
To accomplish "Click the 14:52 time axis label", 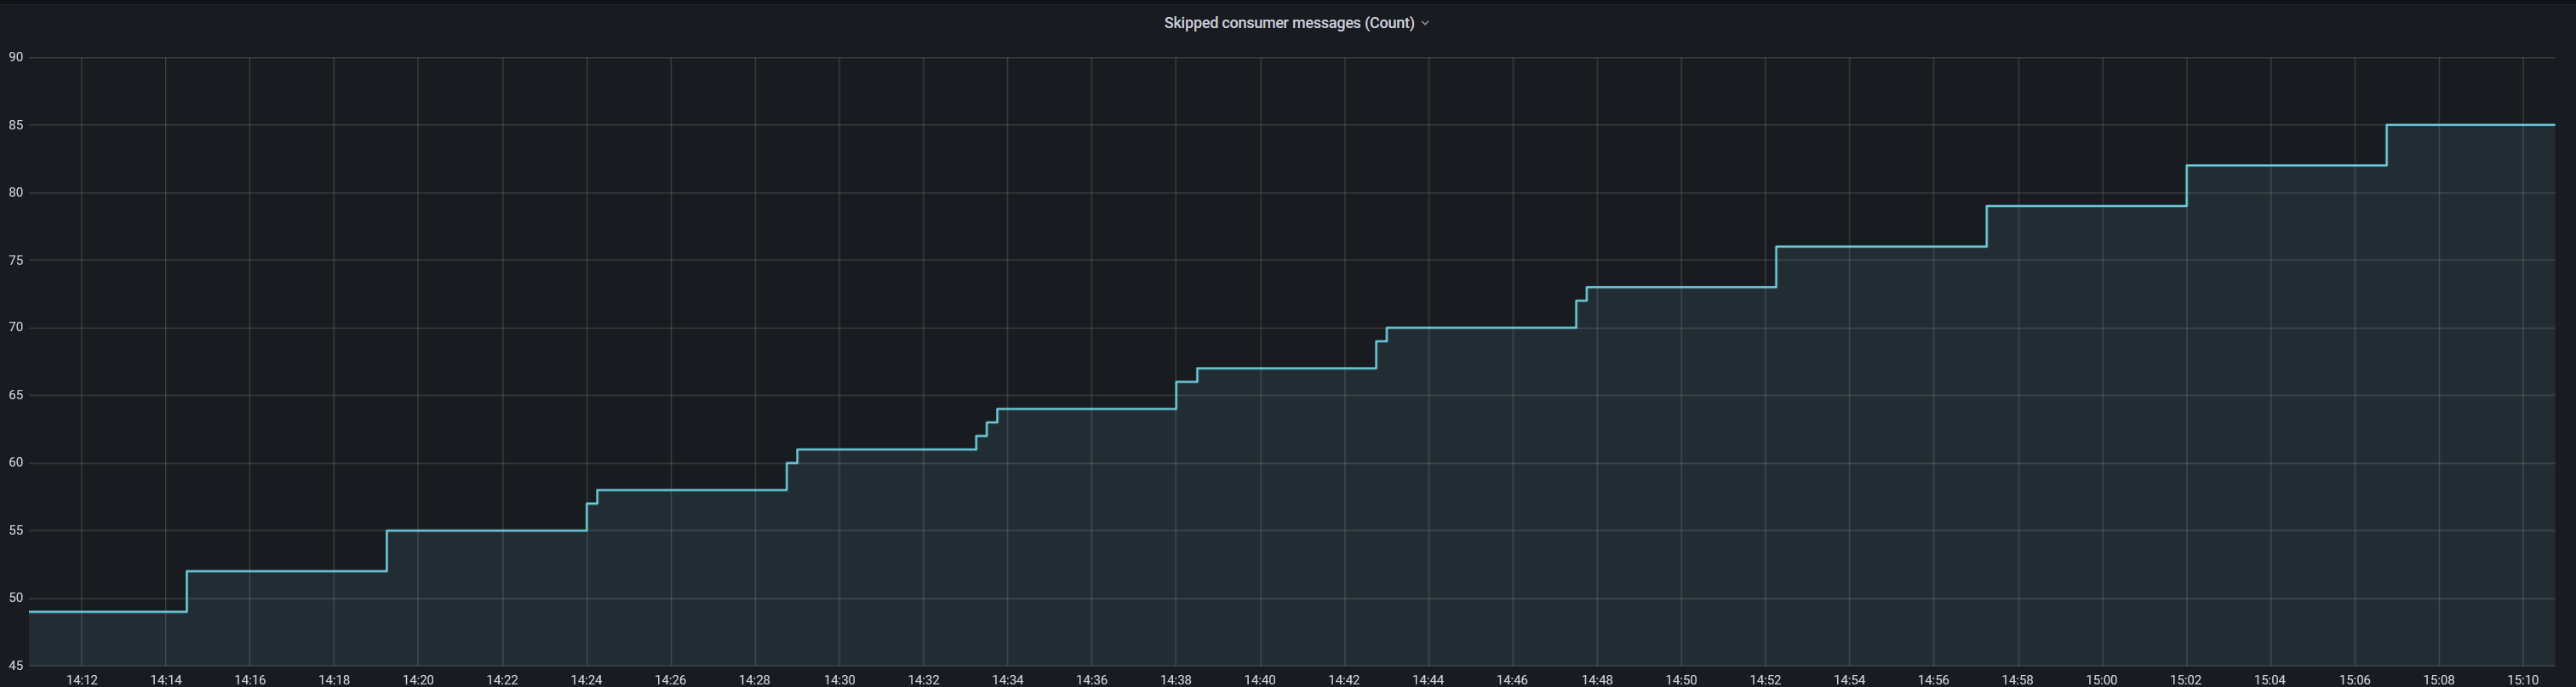I will (1765, 680).
